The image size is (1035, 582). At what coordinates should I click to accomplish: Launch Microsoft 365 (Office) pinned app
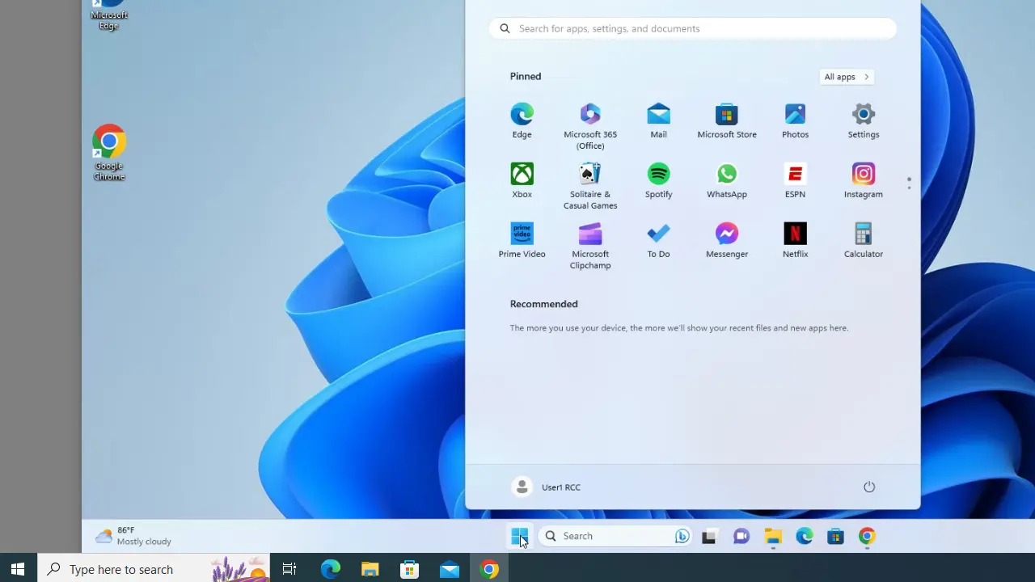pos(590,127)
